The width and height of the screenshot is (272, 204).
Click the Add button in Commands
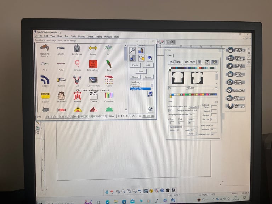pyautogui.click(x=148, y=66)
